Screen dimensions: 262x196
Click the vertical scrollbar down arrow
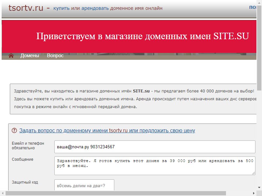click(259, 187)
